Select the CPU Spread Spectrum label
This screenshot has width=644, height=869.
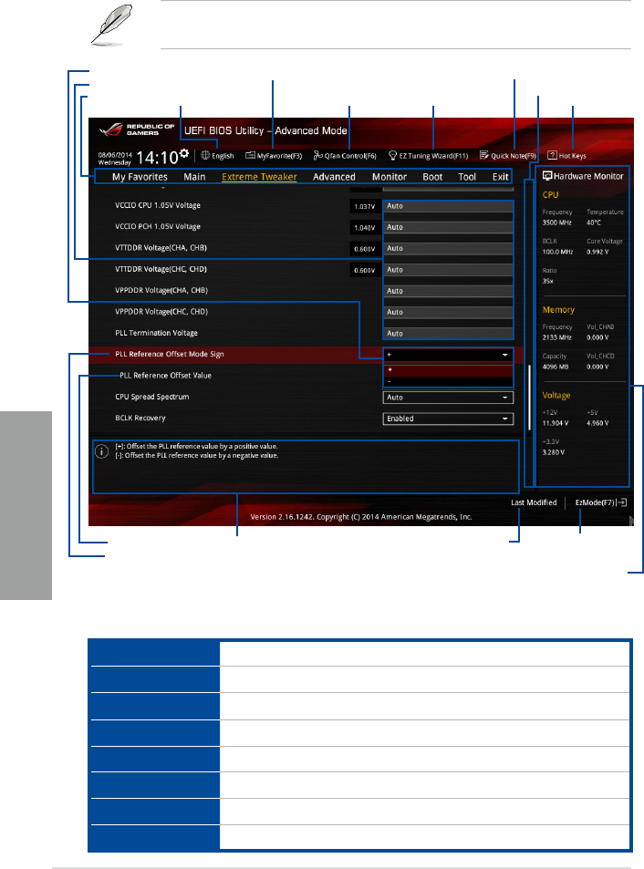click(x=151, y=397)
